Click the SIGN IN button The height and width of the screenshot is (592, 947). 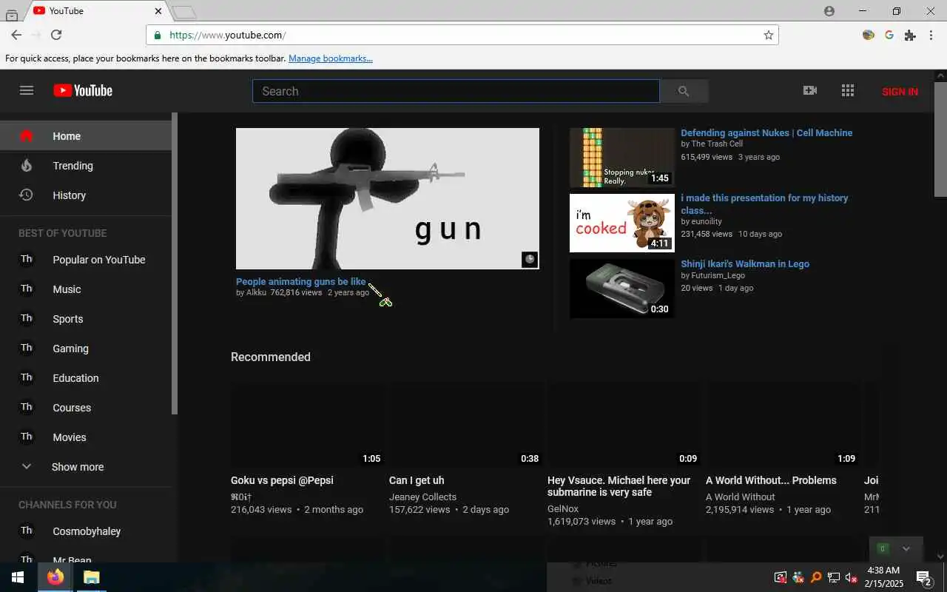[x=900, y=91]
